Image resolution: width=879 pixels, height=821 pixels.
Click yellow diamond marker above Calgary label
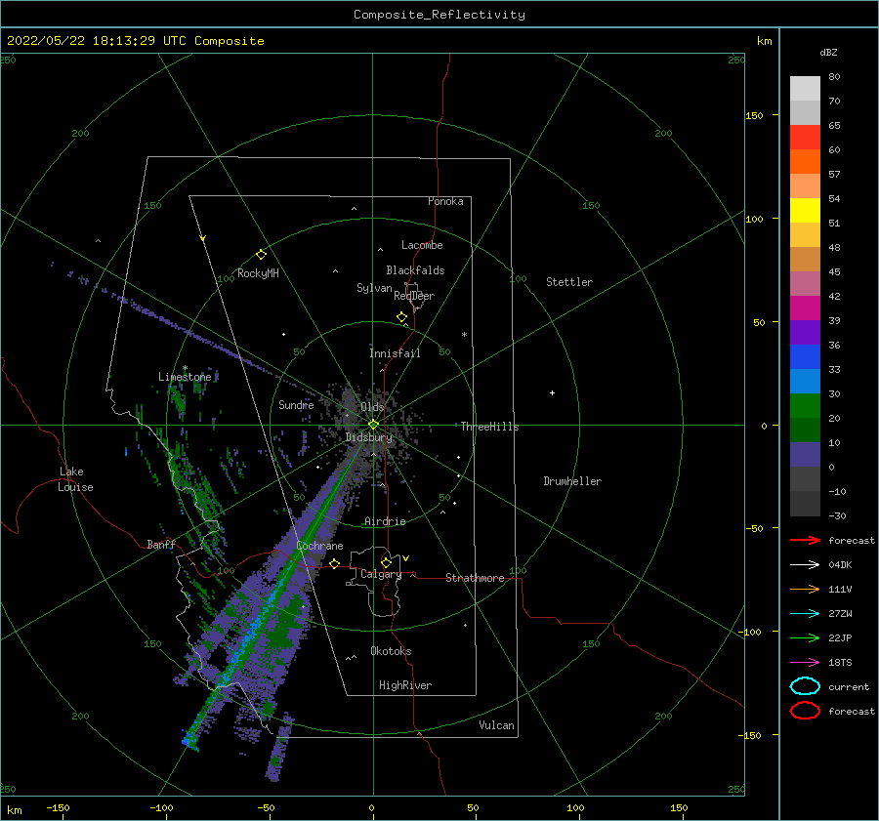coord(386,562)
